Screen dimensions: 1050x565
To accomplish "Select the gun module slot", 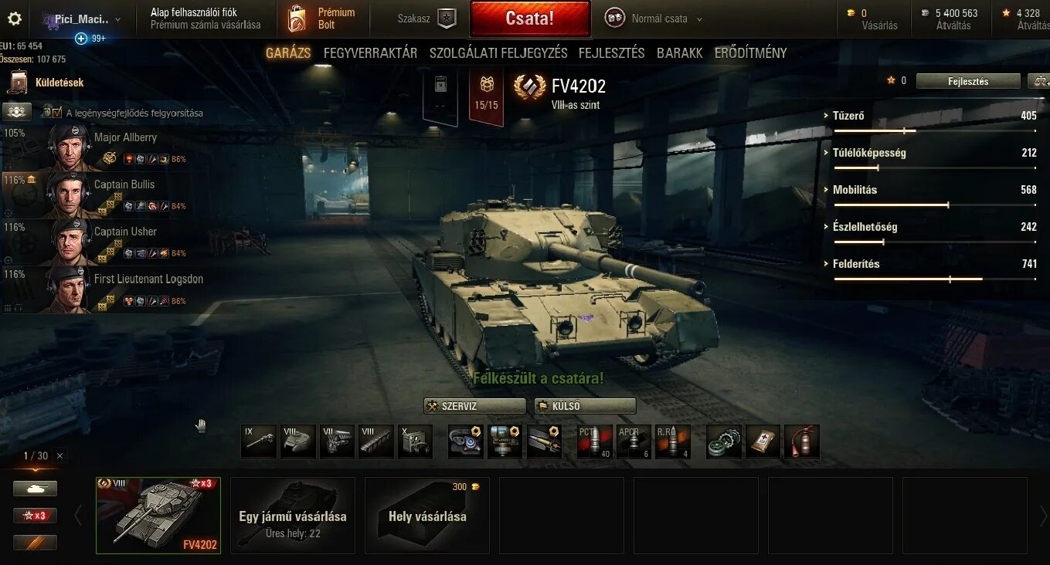I will (258, 442).
